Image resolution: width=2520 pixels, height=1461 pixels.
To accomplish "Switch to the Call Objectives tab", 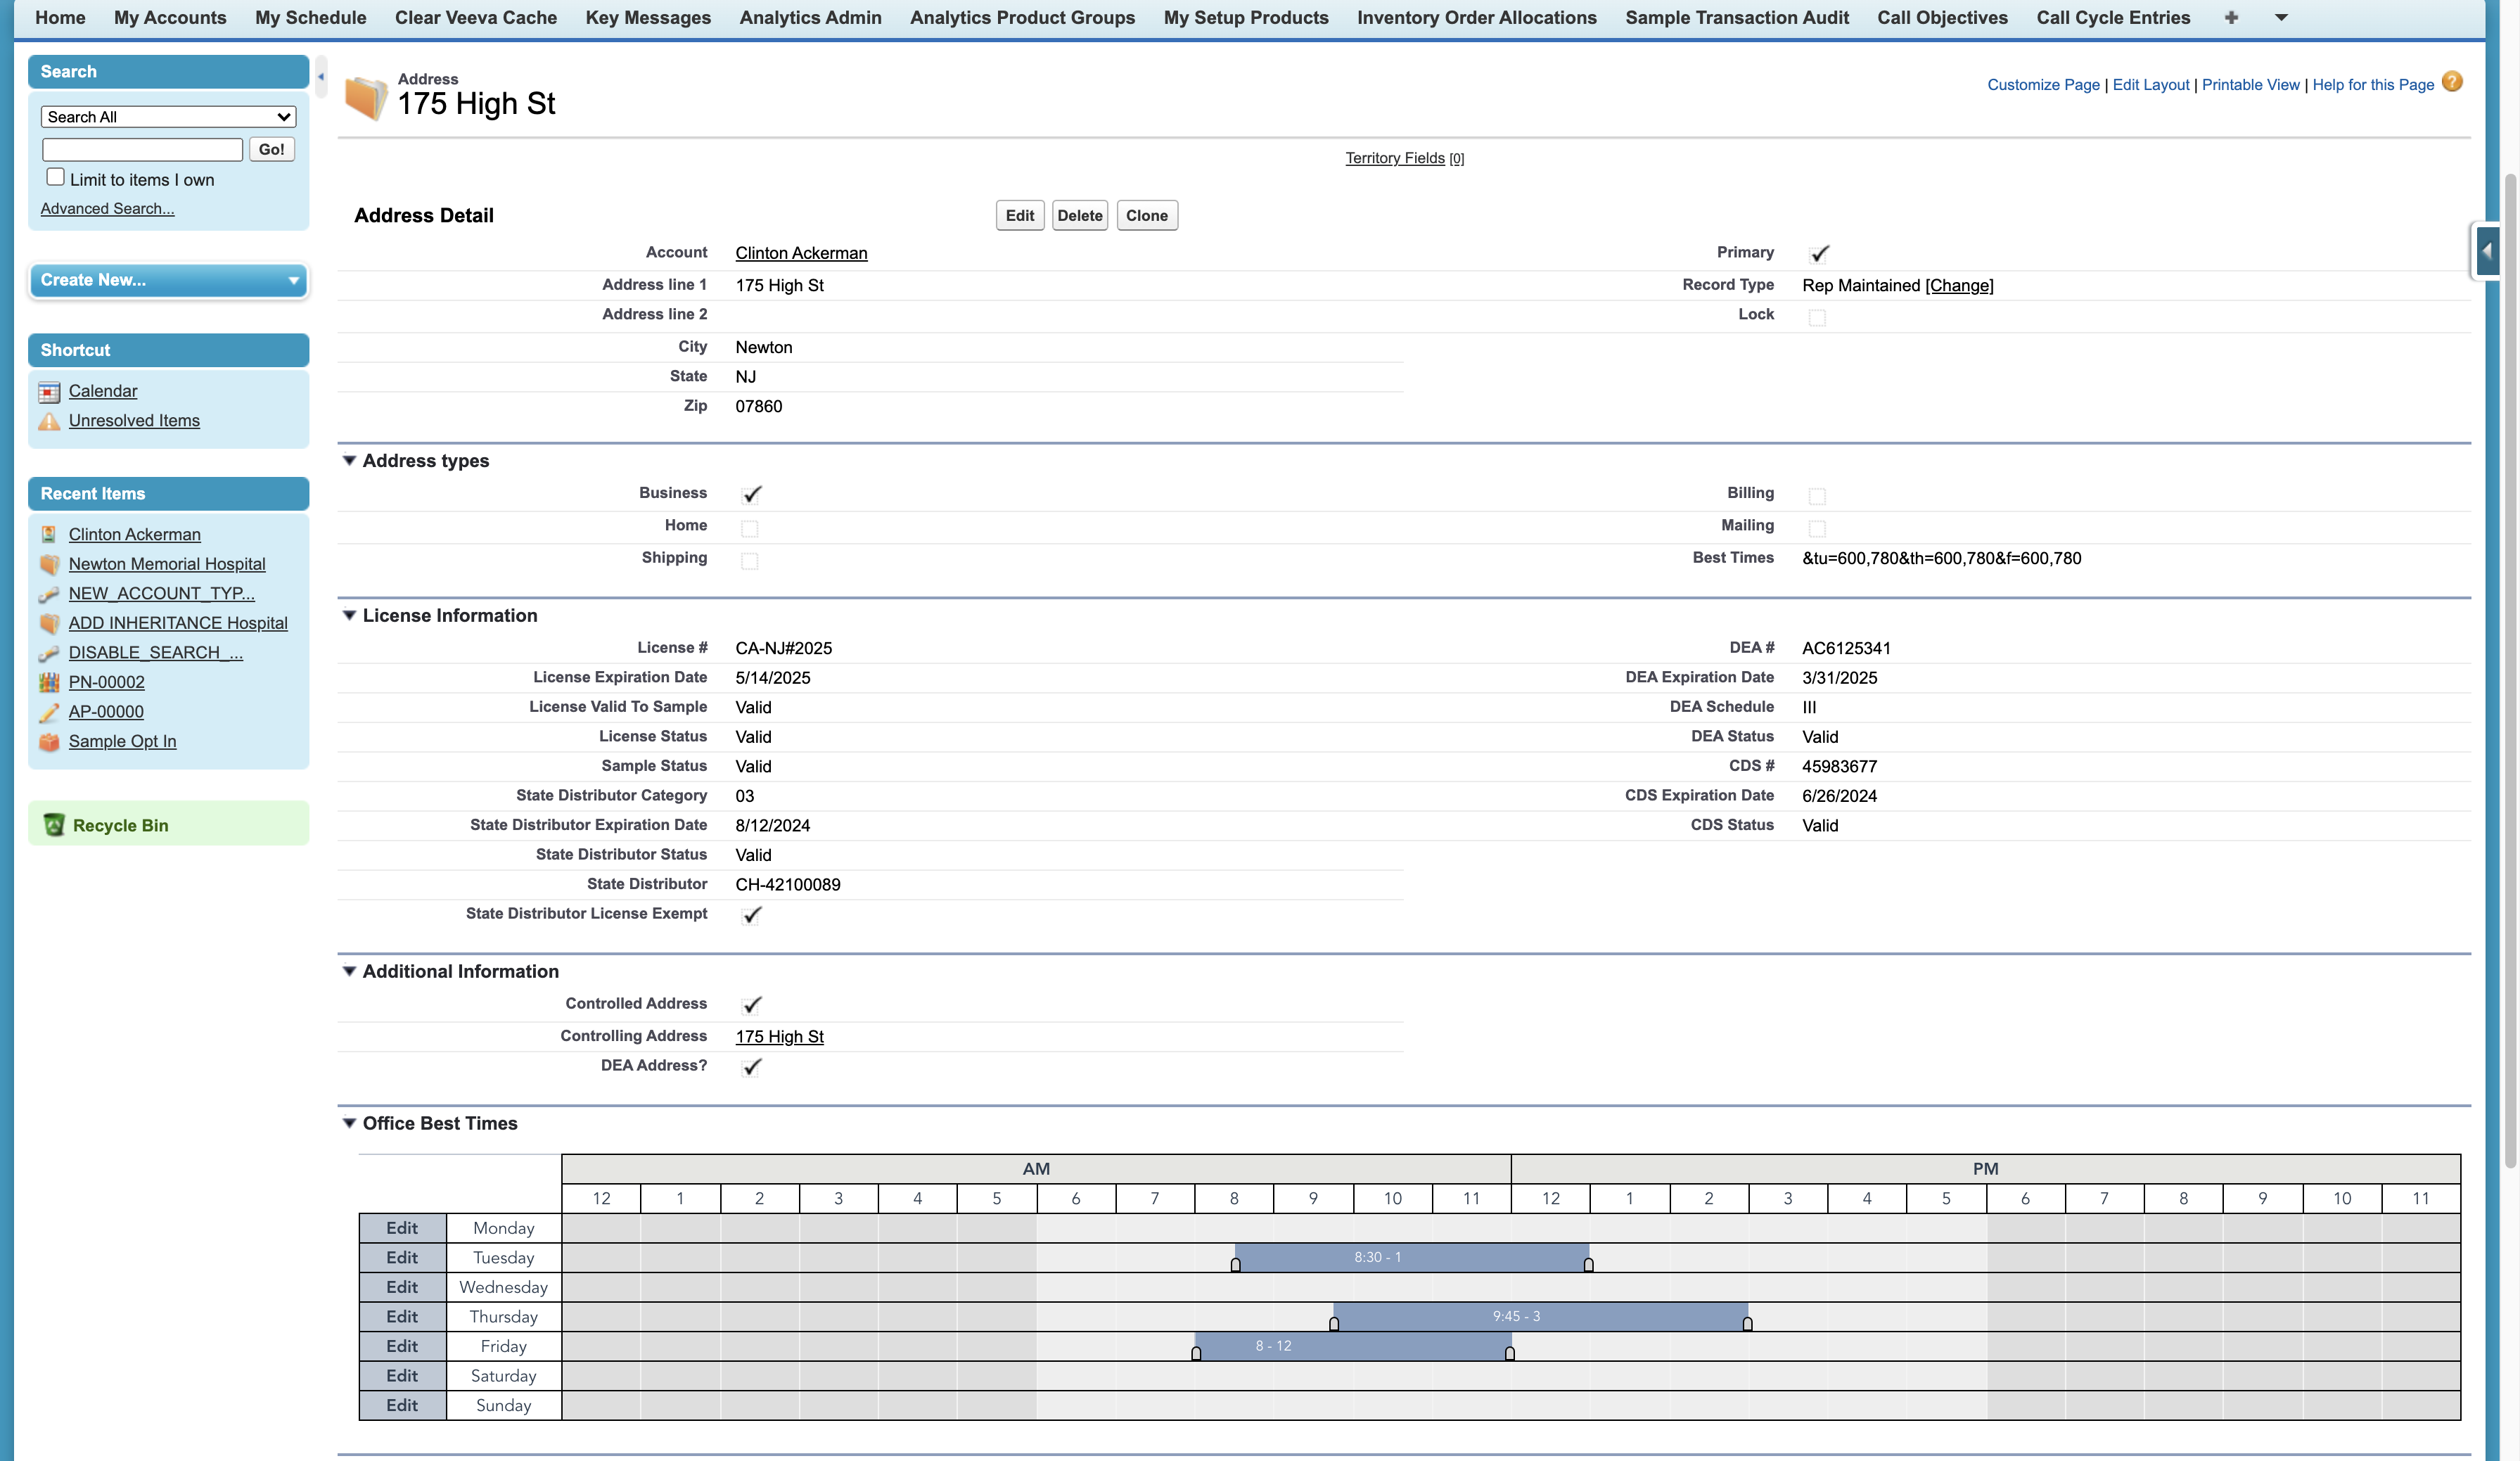I will click(1942, 18).
